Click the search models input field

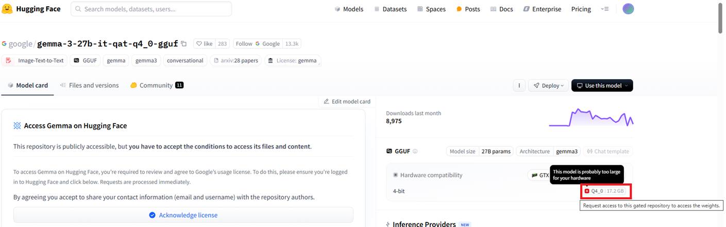coord(151,9)
